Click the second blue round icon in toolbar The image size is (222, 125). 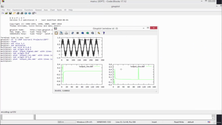(29, 13)
